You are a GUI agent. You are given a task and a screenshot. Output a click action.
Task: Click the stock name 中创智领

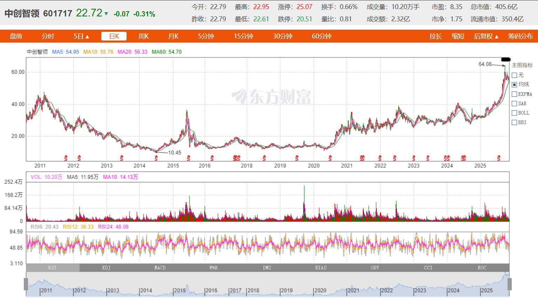click(x=22, y=14)
